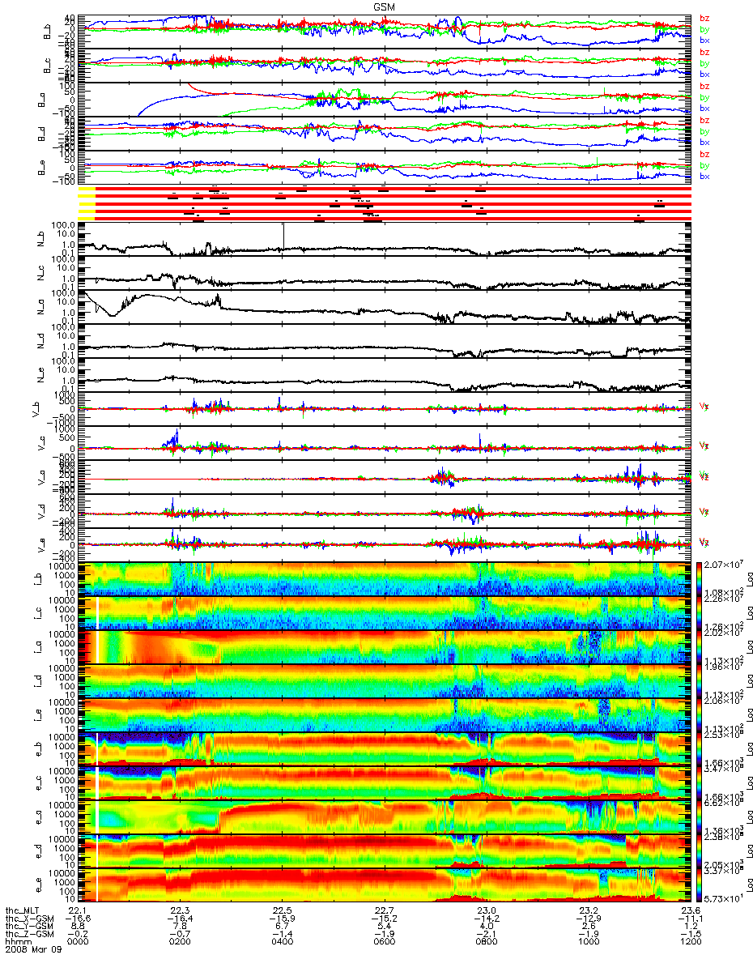This screenshot has width=753, height=972.
Task: Click the X-GSM value -15.2
Action: tap(384, 919)
